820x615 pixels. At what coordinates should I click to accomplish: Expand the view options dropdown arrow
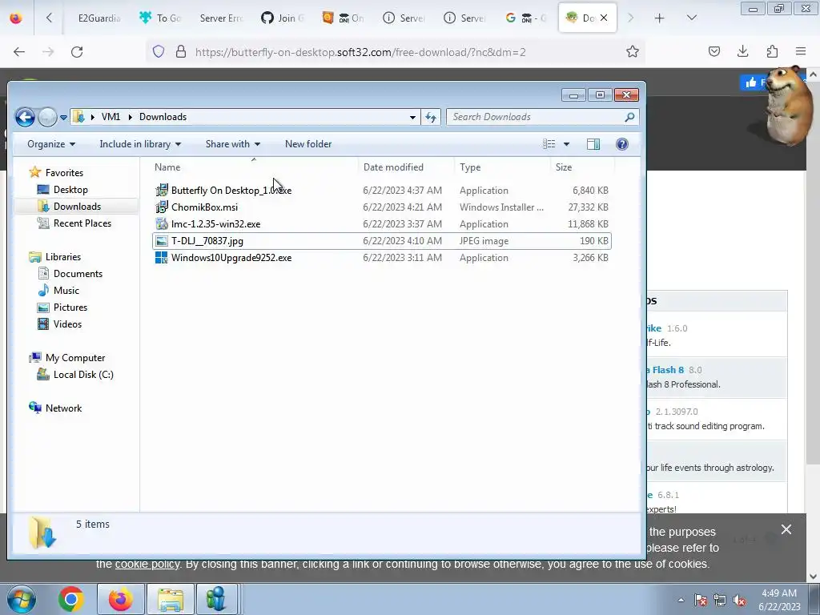[566, 144]
